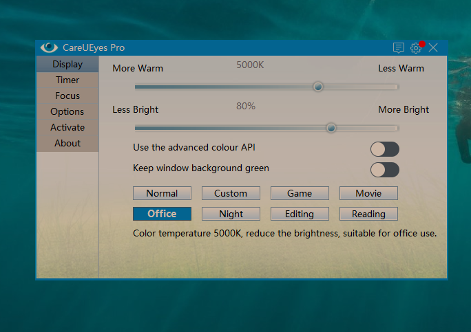Click the CareUEyes Pro title text
Image resolution: width=471 pixels, height=332 pixels.
pos(94,47)
